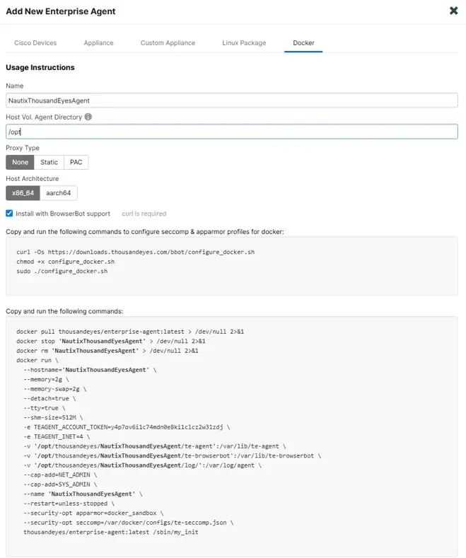Click the Host Vol. Agent Directory info icon

pos(88,117)
